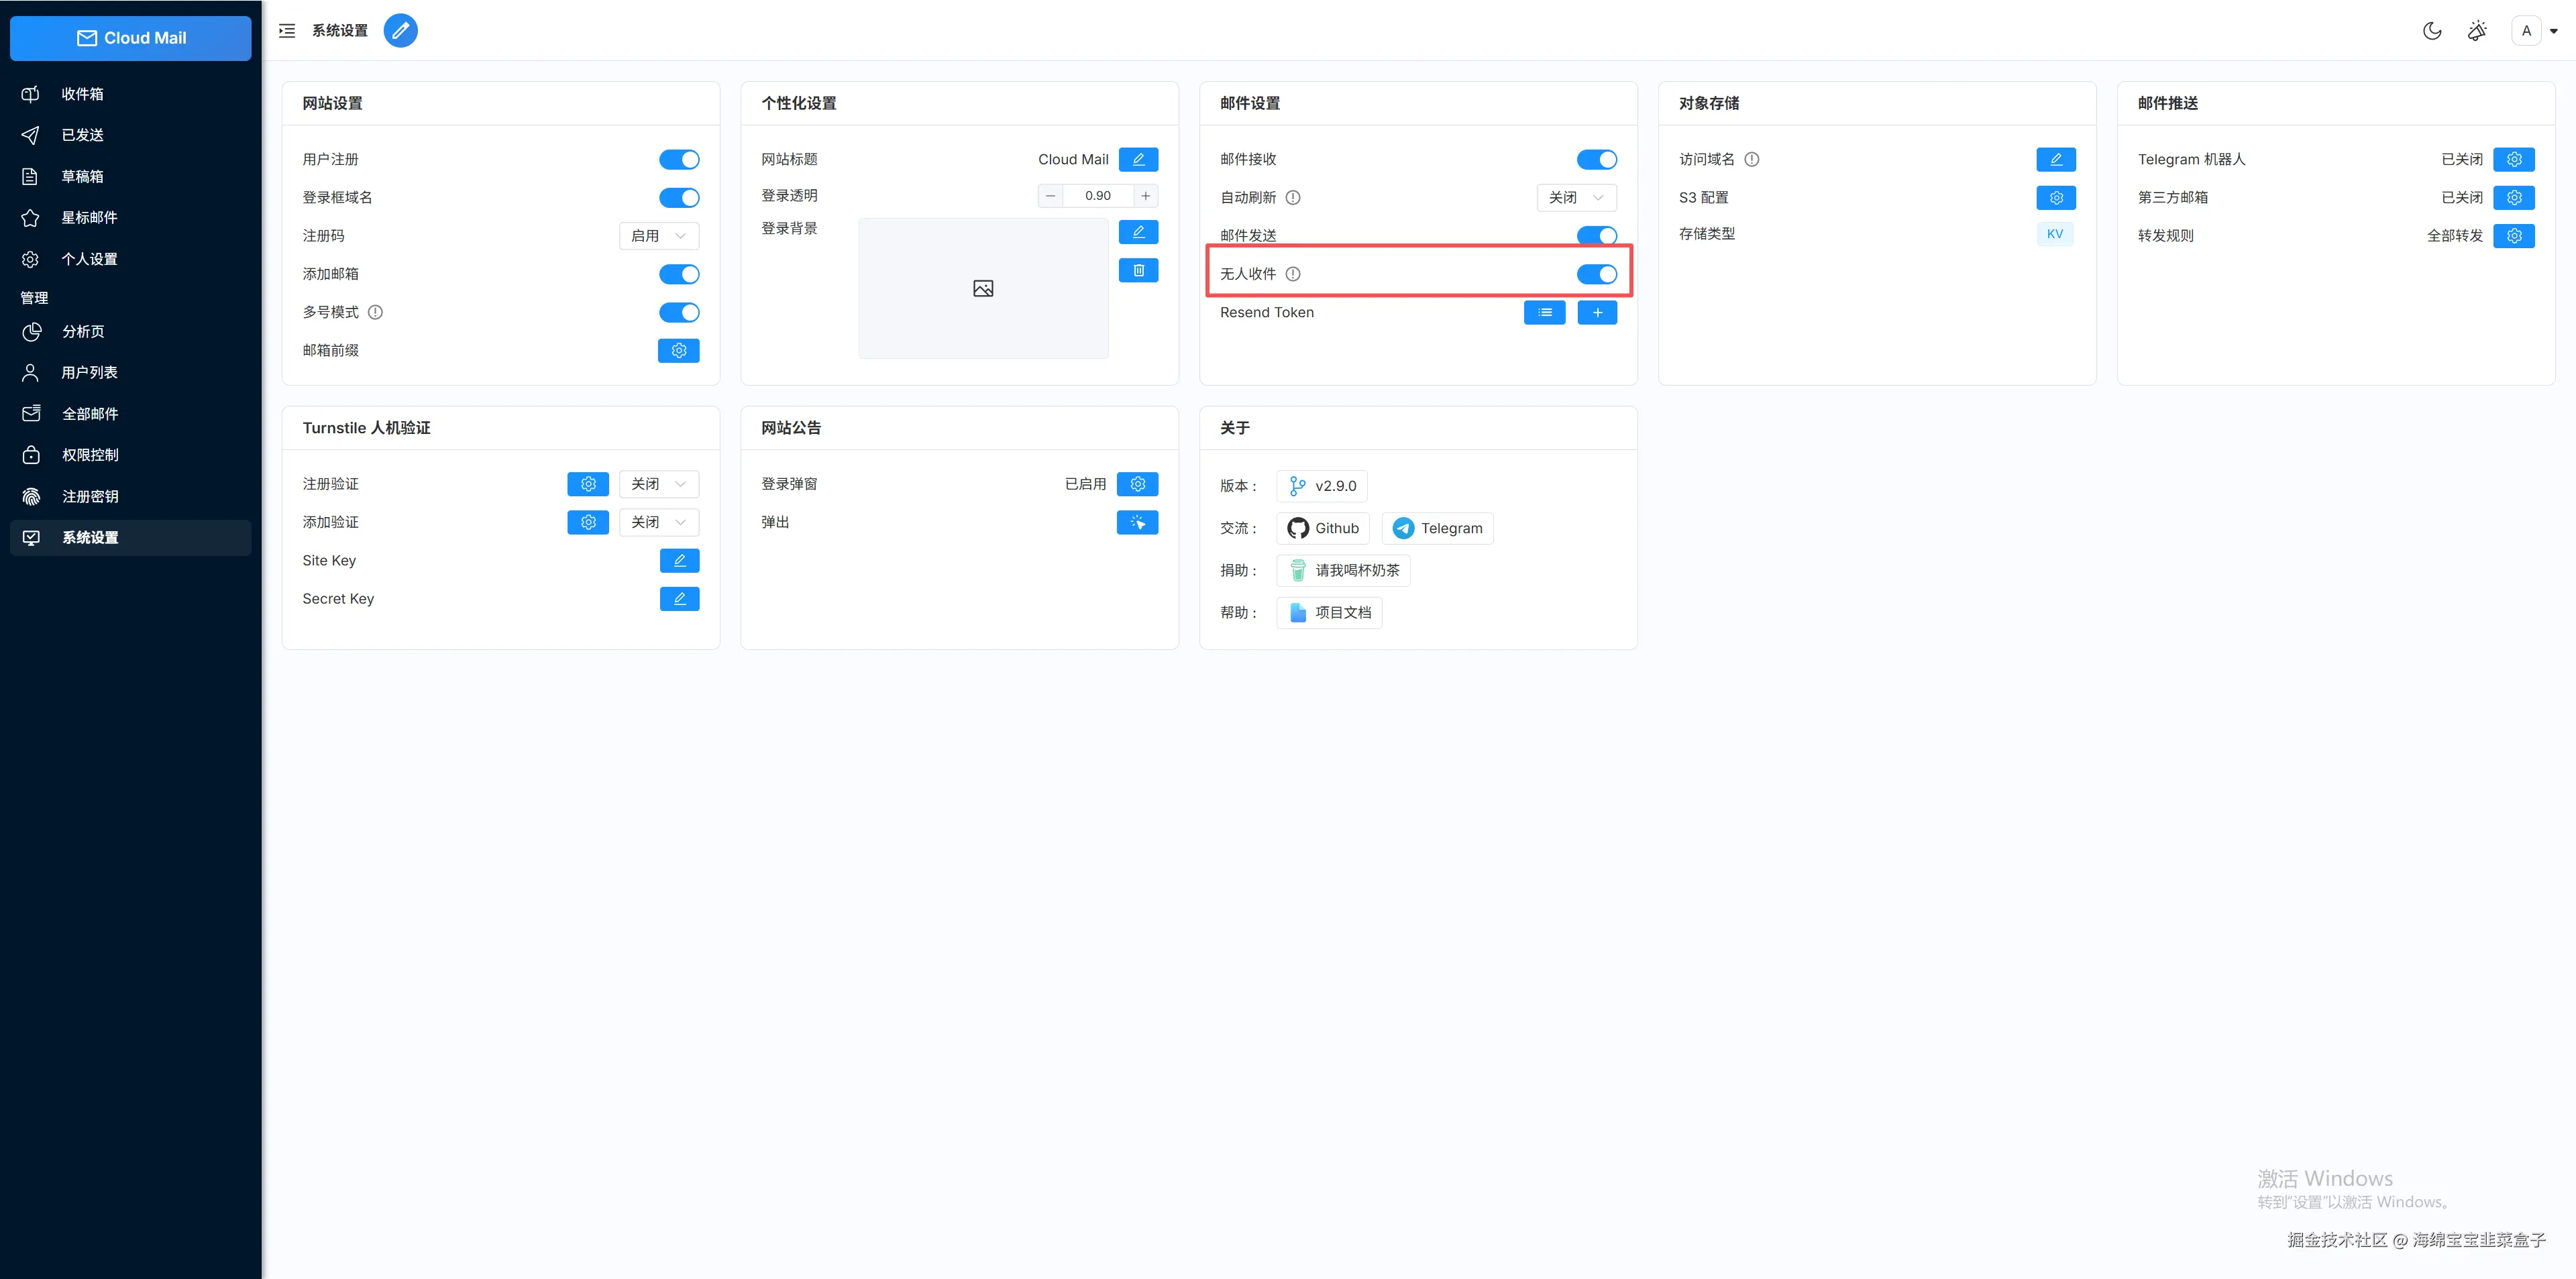2576x1279 pixels.
Task: Go to the user list page
Action: pos(89,372)
